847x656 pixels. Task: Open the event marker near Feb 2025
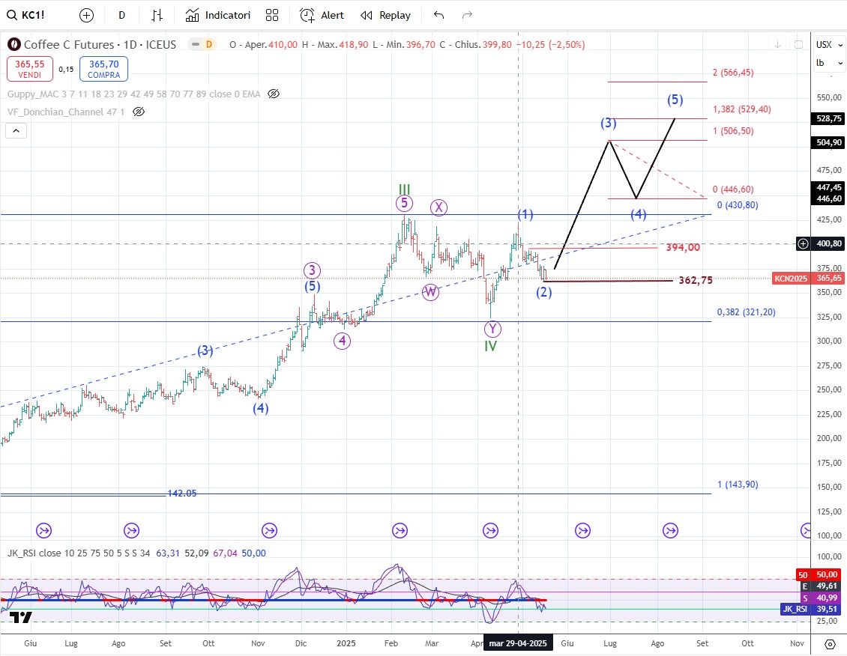(400, 531)
